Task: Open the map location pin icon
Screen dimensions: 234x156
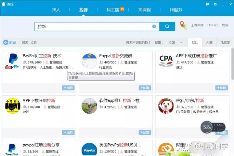Action: (x=183, y=25)
